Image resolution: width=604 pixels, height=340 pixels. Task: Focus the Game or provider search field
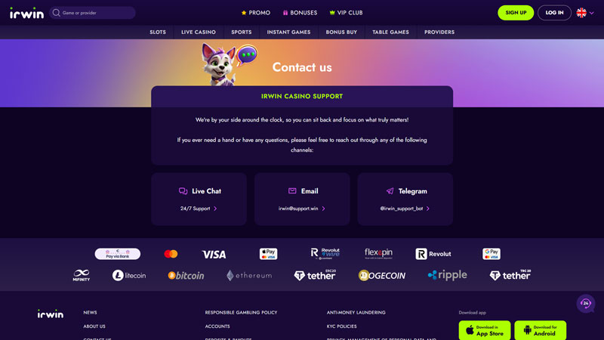coord(92,13)
